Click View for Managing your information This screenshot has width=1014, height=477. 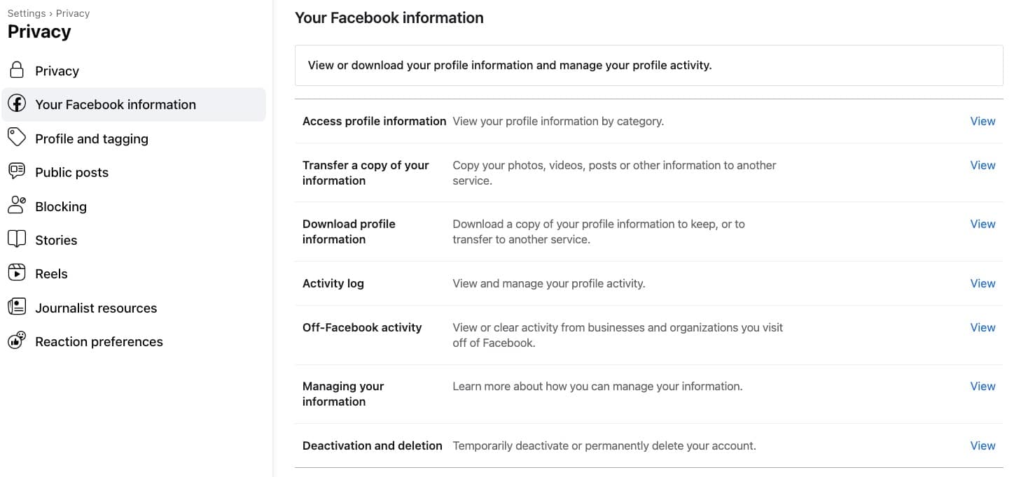pos(982,386)
